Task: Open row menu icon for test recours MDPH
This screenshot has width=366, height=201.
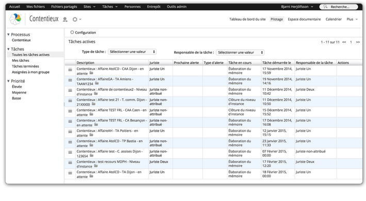Action: [x=70, y=162]
